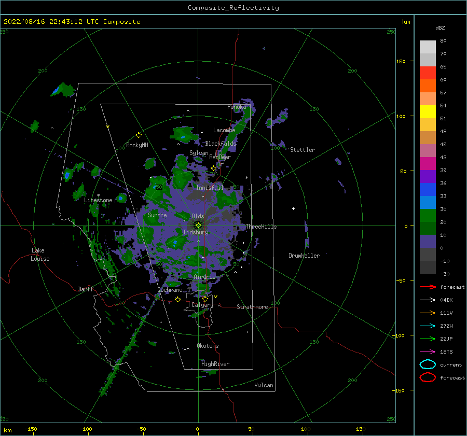Click the yellow diamond marker near RedDeer
Image resolution: width=467 pixels, height=436 pixels.
coord(213,168)
